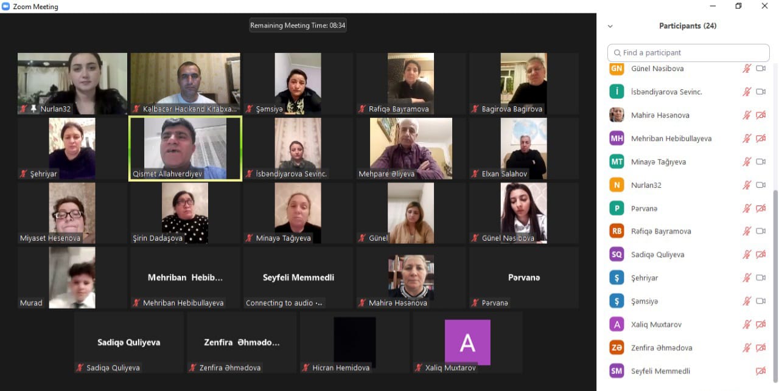The height and width of the screenshot is (391, 779).
Task: Click Seyfeli Memmedli's video-off icon
Action: pyautogui.click(x=760, y=371)
